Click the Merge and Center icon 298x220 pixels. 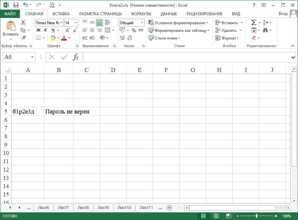tap(108, 30)
